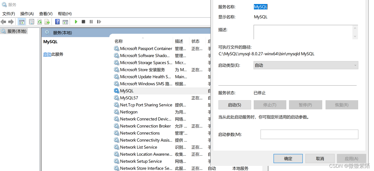This screenshot has width=374, height=171.
Task: Click gear icon beside Microsoft Passport Container
Action: pos(116,49)
